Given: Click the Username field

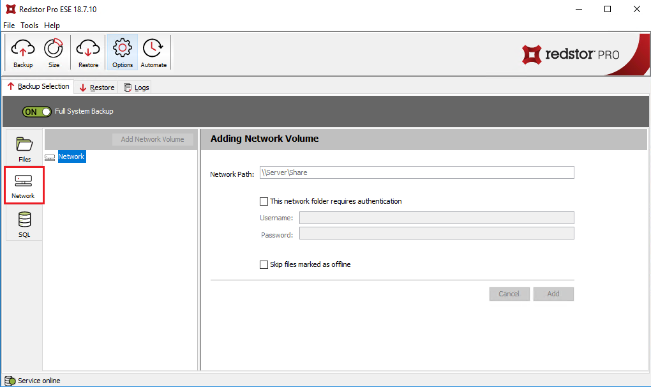Looking at the screenshot, I should click(437, 218).
